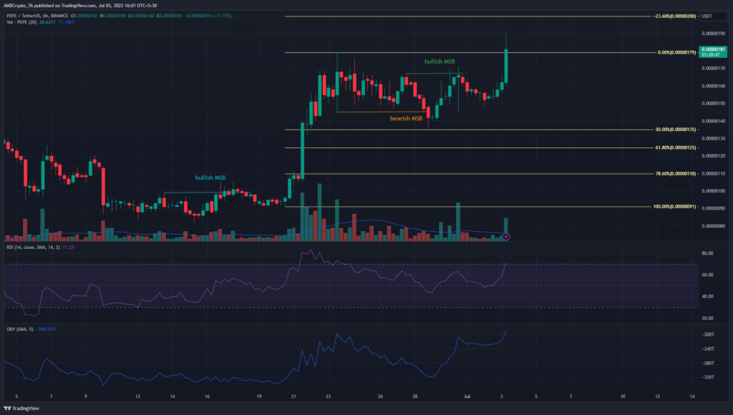Select the orange bearish MSB annotation
The height and width of the screenshot is (415, 733).
click(x=405, y=118)
